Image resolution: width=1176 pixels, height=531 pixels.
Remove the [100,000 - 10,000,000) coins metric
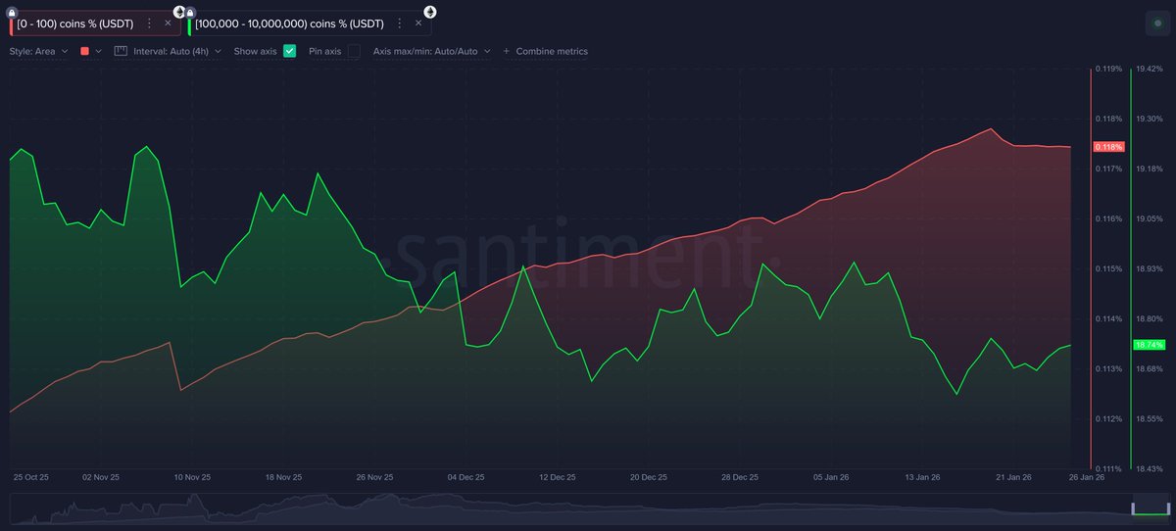point(418,23)
